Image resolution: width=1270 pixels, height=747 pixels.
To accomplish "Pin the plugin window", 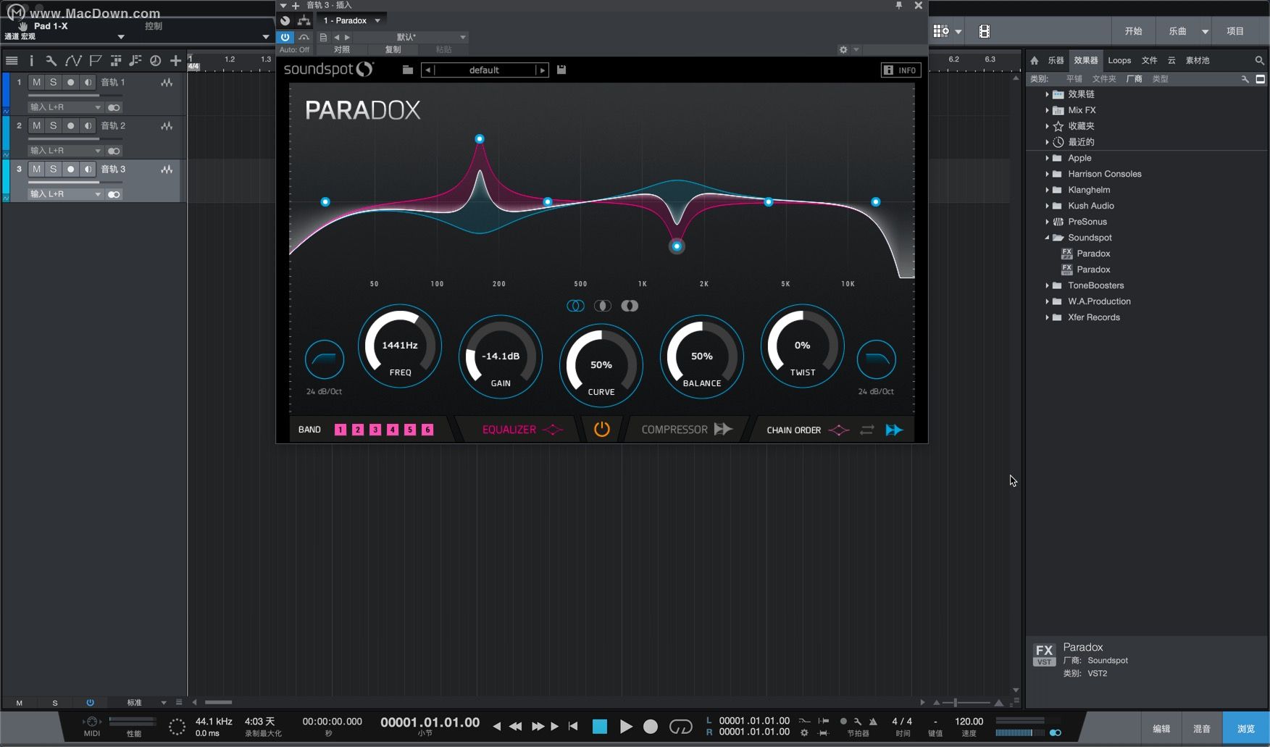I will click(899, 5).
